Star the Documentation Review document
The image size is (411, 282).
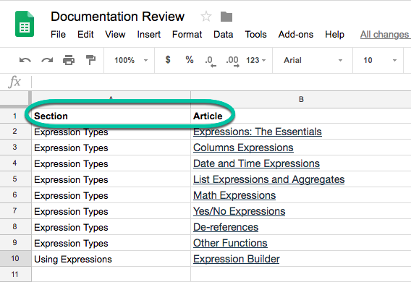point(206,17)
